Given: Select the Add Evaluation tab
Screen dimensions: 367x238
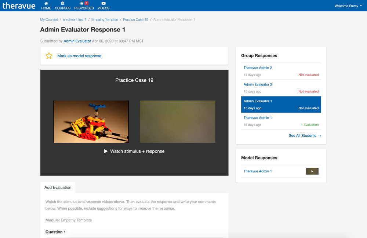Looking at the screenshot, I should tap(58, 187).
